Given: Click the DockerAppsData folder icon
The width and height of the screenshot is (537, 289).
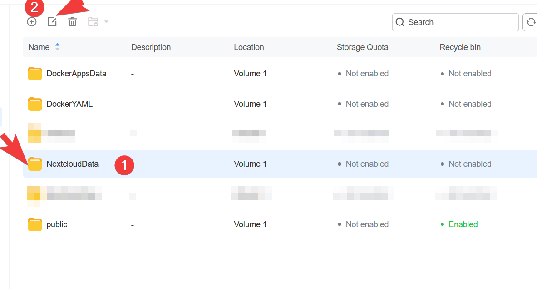Looking at the screenshot, I should [35, 74].
